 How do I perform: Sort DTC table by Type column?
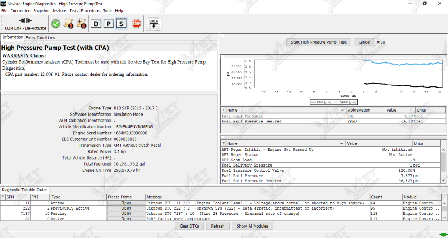click(78, 197)
